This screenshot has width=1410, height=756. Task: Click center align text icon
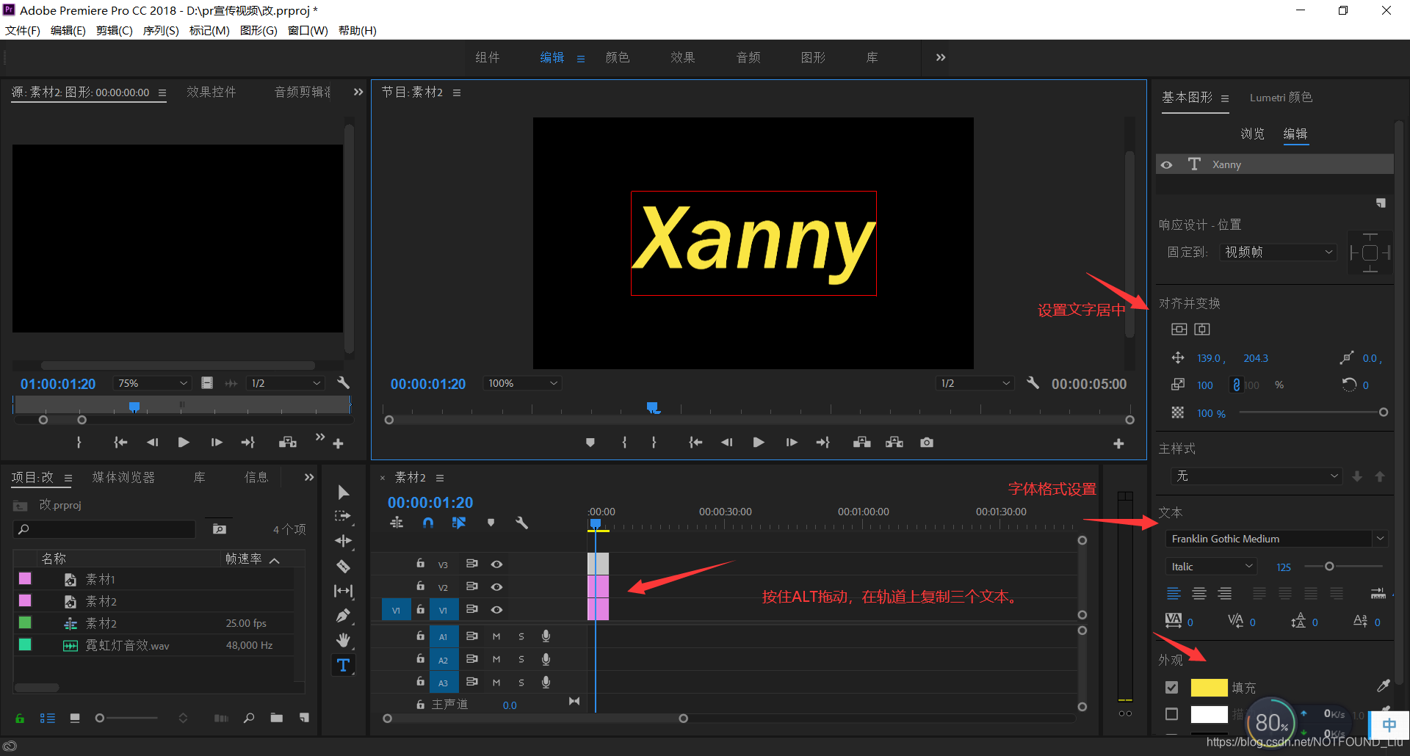pos(1199,593)
